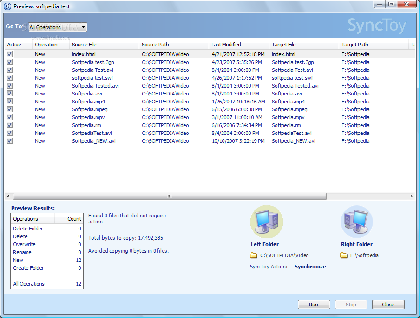
Task: Uncheck the Softpedia.rm row checkbox
Action: coord(10,125)
